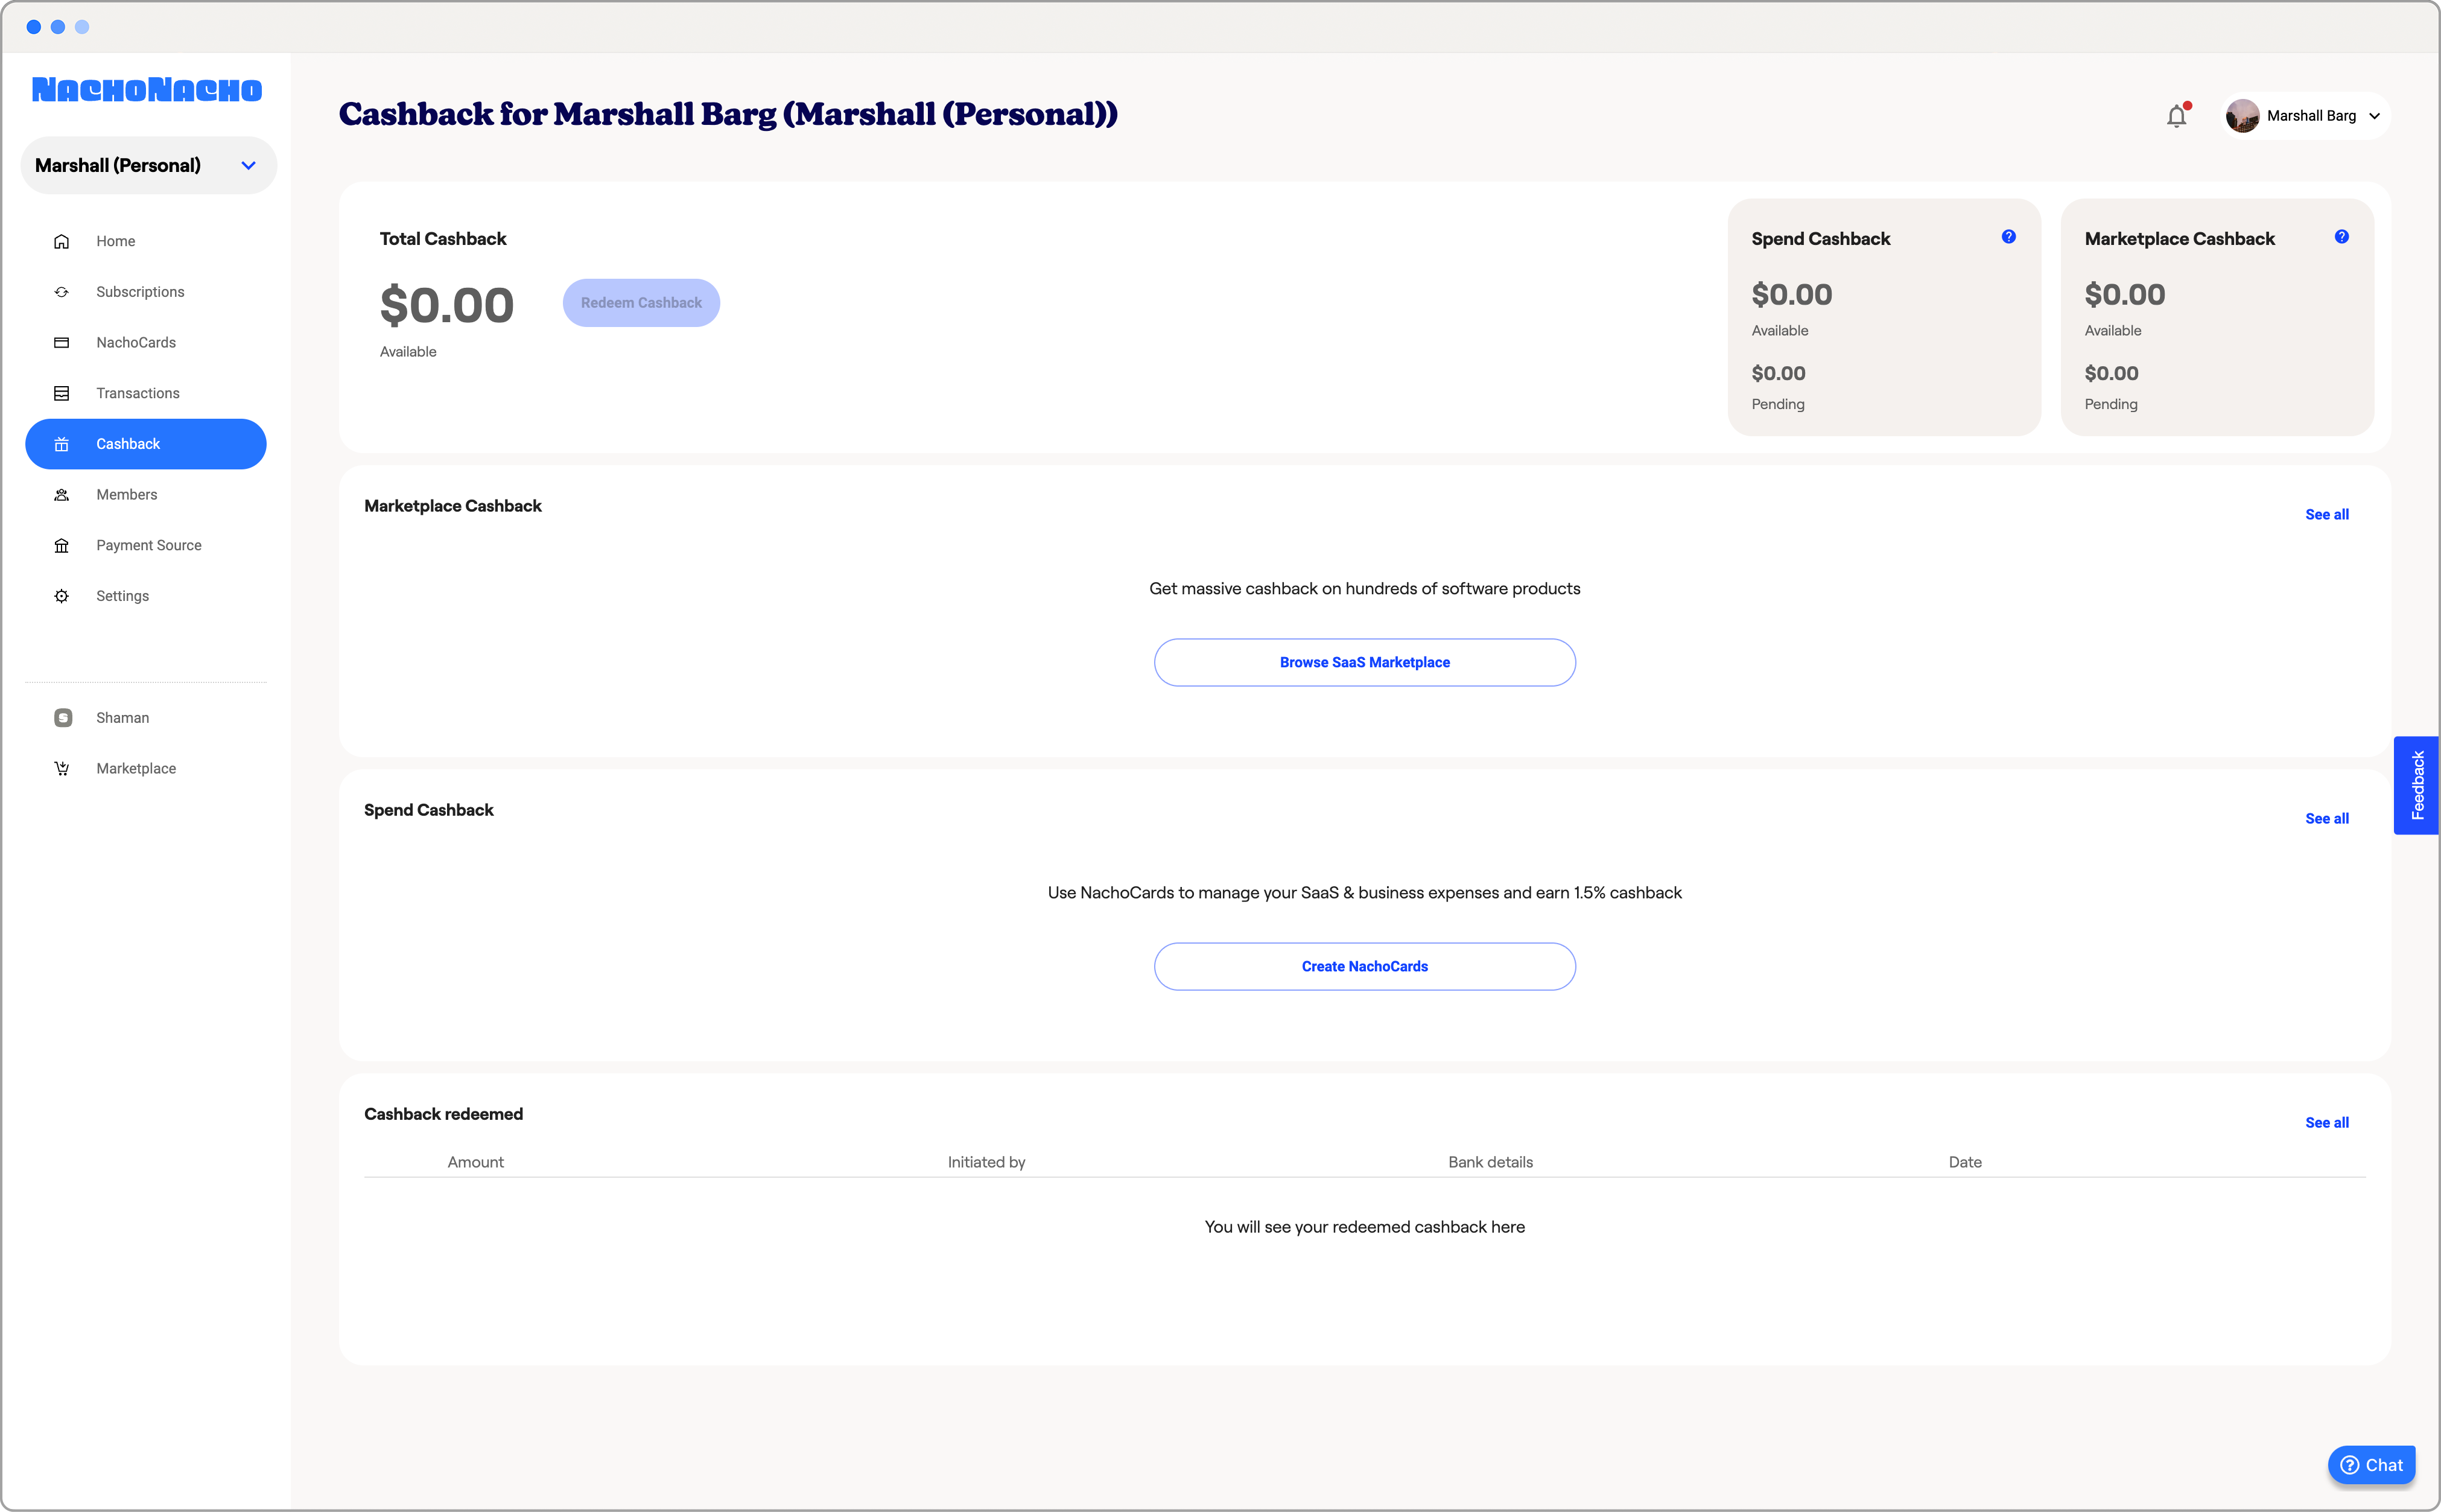Click Spend Cashback help question icon
The width and height of the screenshot is (2441, 1512).
pyautogui.click(x=2008, y=237)
